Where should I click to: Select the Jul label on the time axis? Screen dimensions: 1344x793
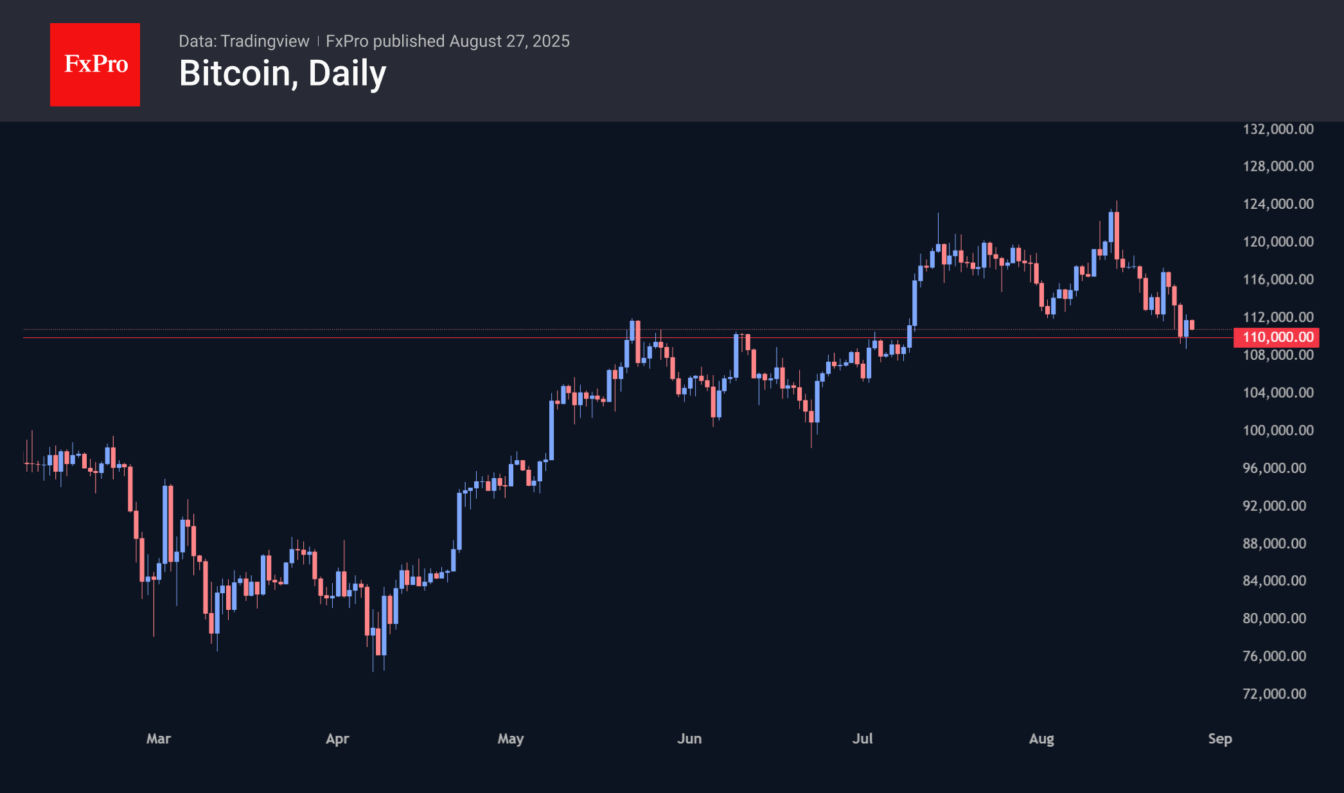pyautogui.click(x=862, y=738)
